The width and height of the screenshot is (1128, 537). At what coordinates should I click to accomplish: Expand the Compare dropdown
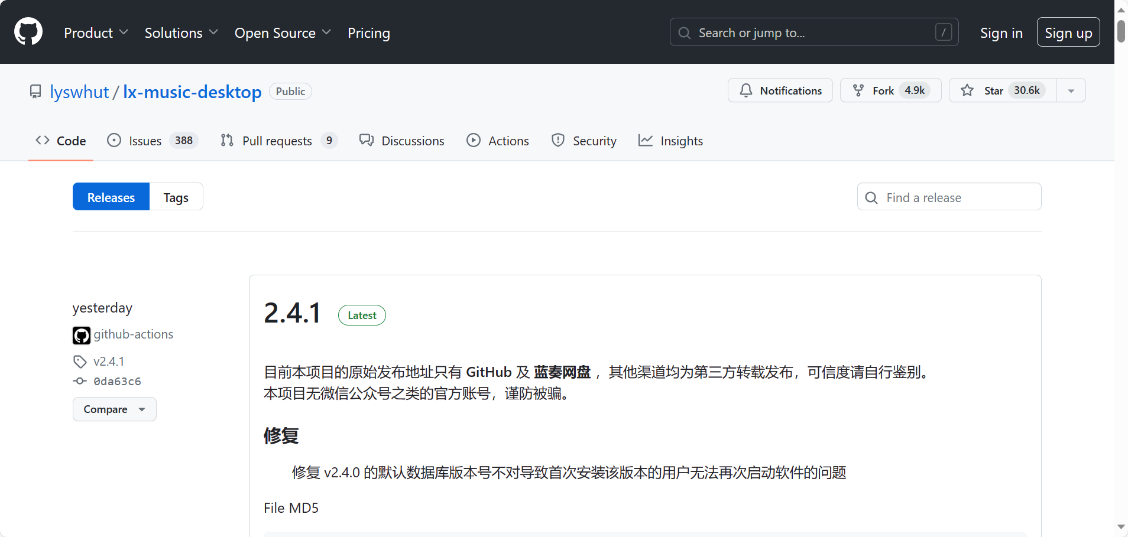click(x=114, y=409)
